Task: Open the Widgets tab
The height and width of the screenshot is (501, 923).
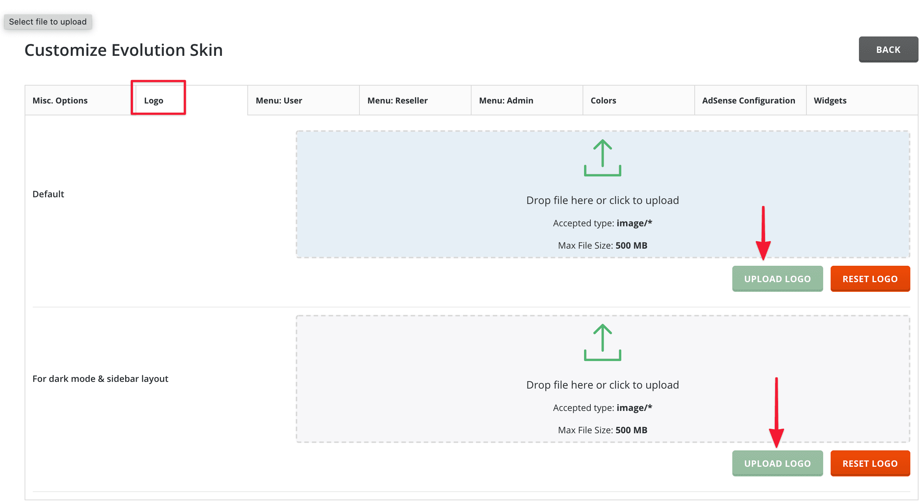Action: click(830, 100)
